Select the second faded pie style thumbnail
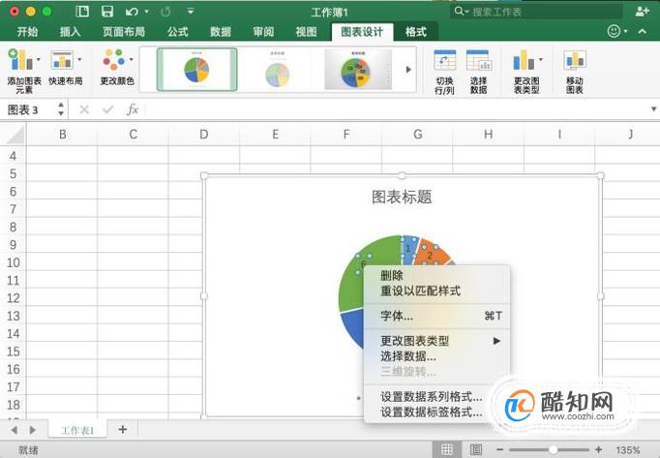This screenshot has height=458, width=660. coord(278,70)
